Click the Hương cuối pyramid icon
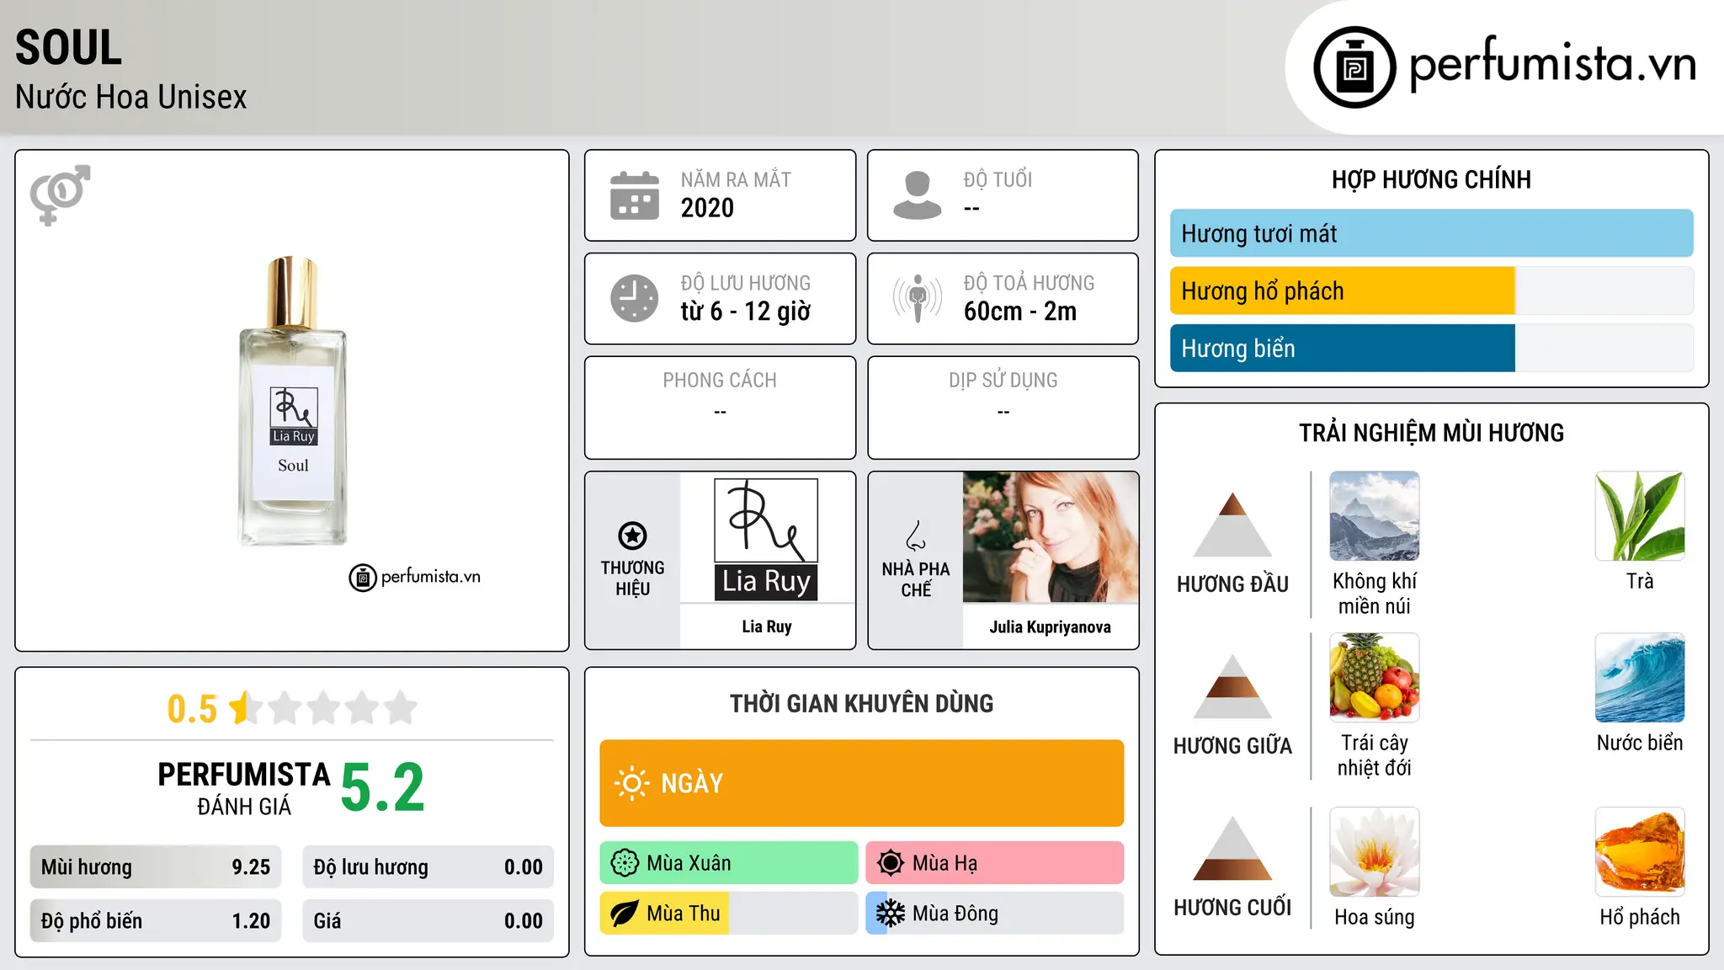 click(x=1232, y=848)
